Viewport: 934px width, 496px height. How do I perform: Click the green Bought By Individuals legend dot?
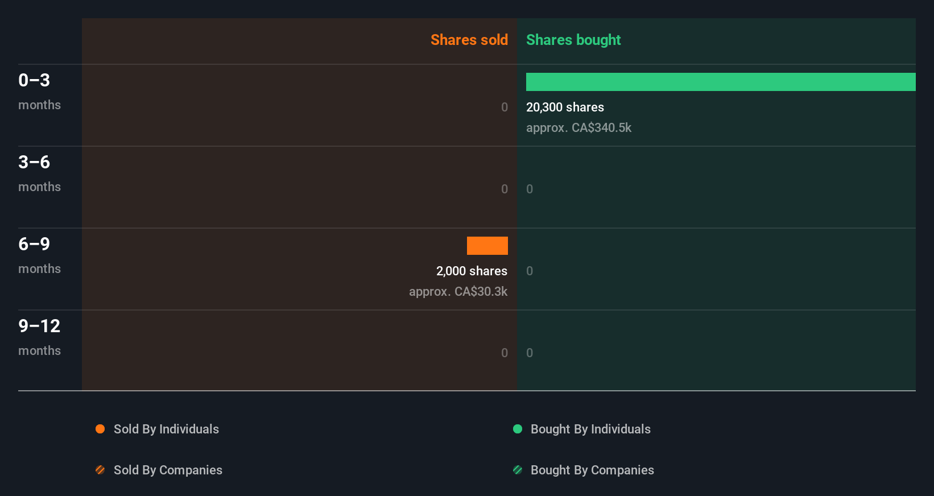518,429
